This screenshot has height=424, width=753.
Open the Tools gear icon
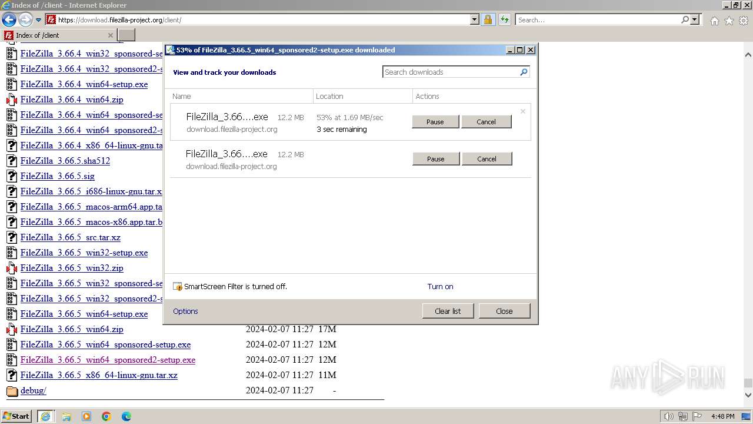pos(744,21)
